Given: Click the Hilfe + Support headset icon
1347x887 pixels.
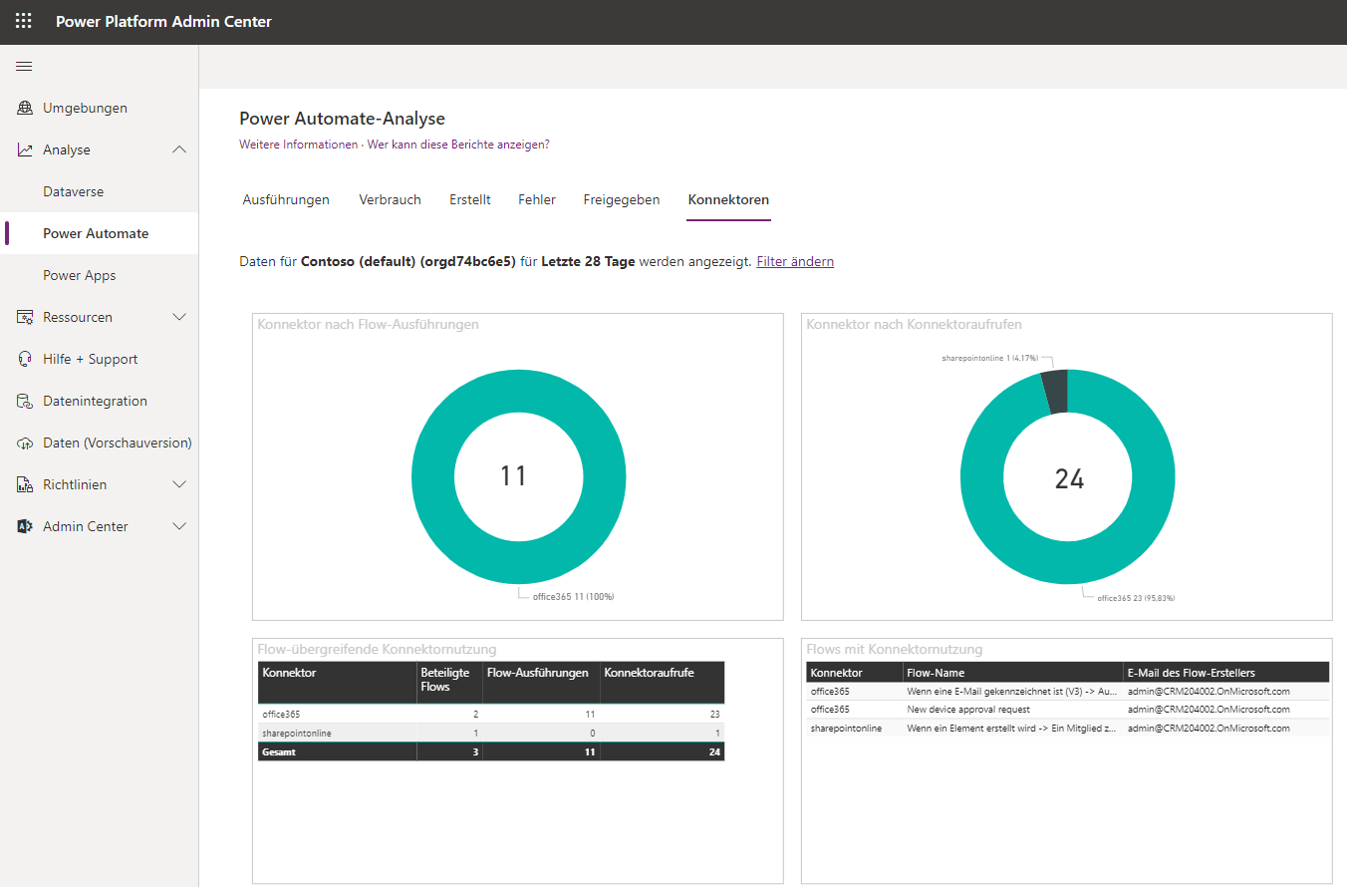Looking at the screenshot, I should point(25,359).
